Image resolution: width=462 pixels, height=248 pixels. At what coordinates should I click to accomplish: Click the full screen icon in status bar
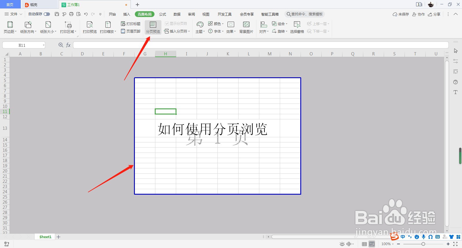[455, 244]
